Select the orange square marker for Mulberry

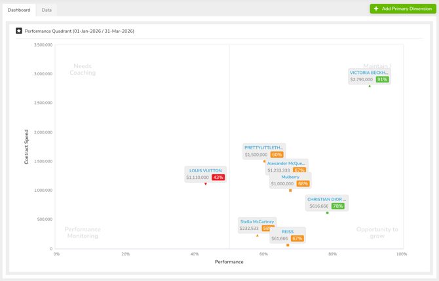click(x=290, y=191)
